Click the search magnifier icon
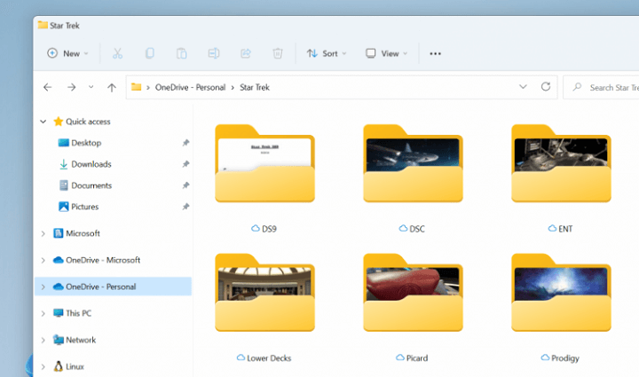The height and width of the screenshot is (377, 639). click(577, 87)
